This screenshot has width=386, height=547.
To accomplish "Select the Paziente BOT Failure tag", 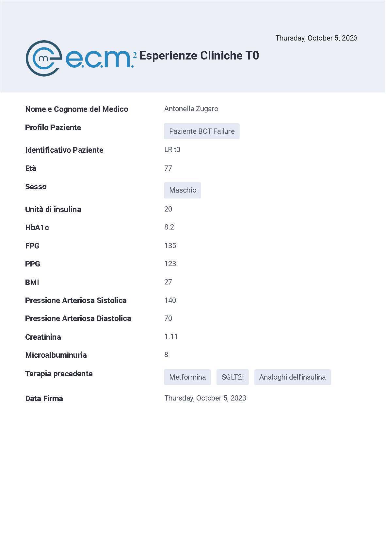I will click(202, 131).
